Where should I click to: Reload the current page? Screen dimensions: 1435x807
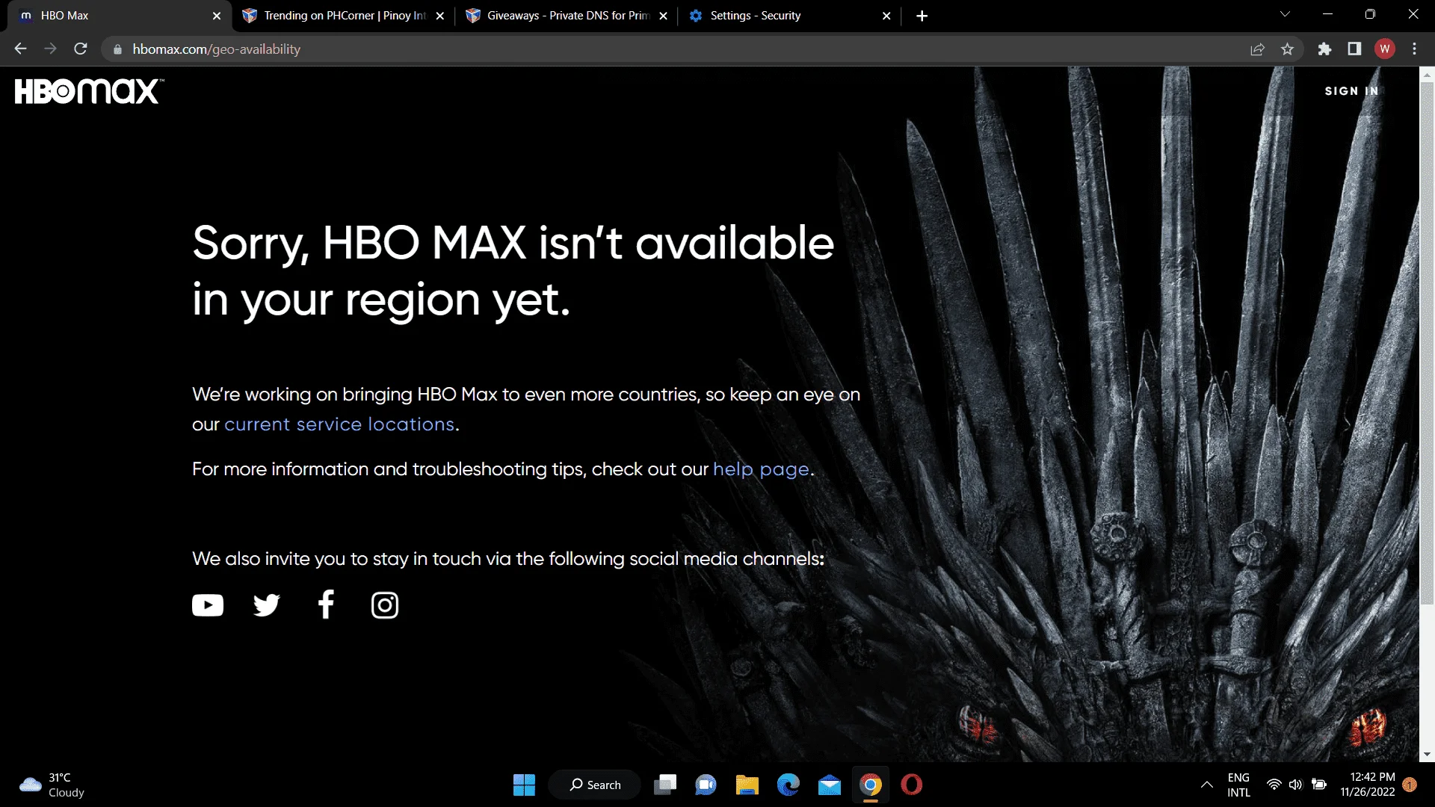pyautogui.click(x=81, y=49)
